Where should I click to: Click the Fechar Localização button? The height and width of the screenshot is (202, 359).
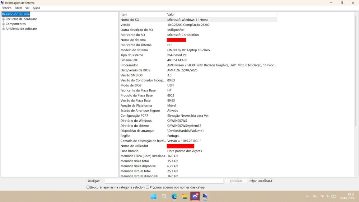pyautogui.click(x=261, y=181)
